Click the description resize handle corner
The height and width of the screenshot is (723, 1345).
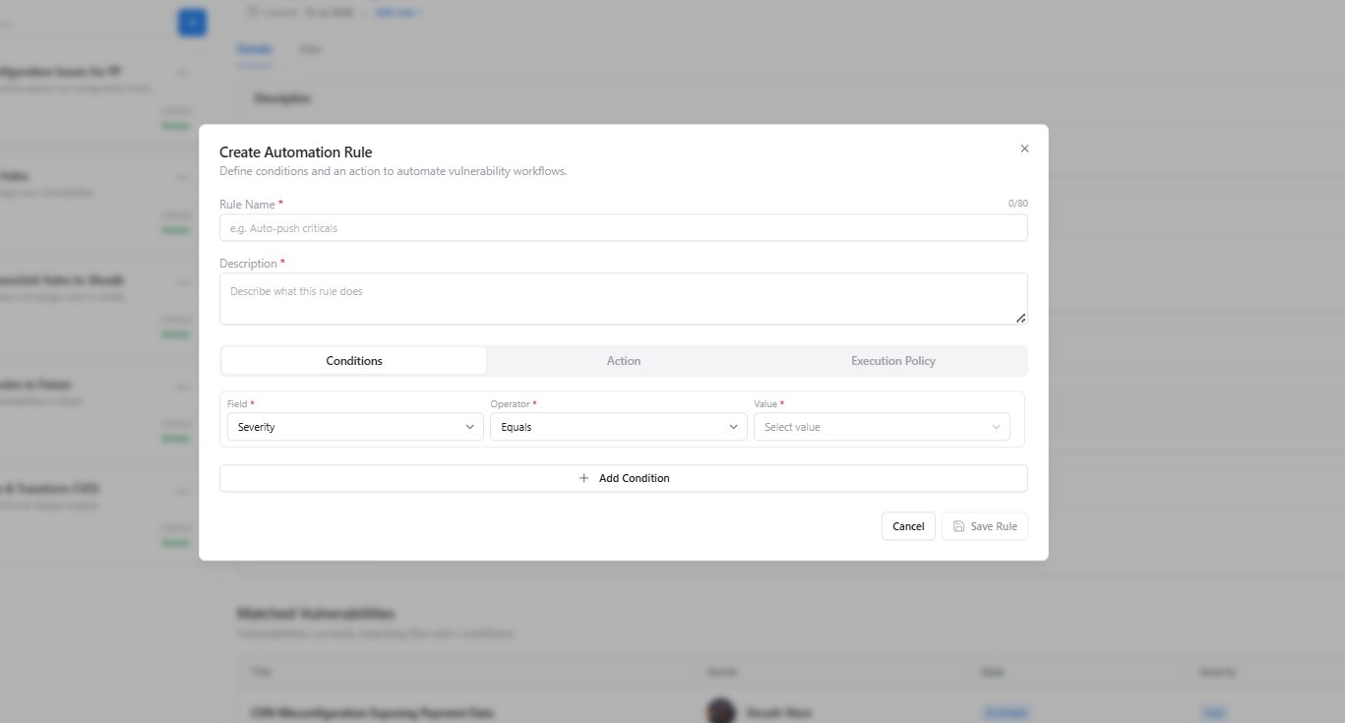click(x=1020, y=318)
